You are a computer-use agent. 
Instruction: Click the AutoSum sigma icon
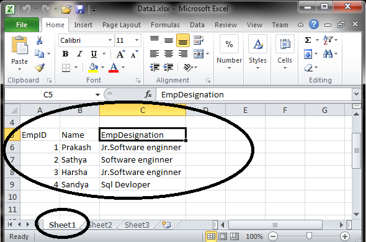pyautogui.click(x=308, y=40)
